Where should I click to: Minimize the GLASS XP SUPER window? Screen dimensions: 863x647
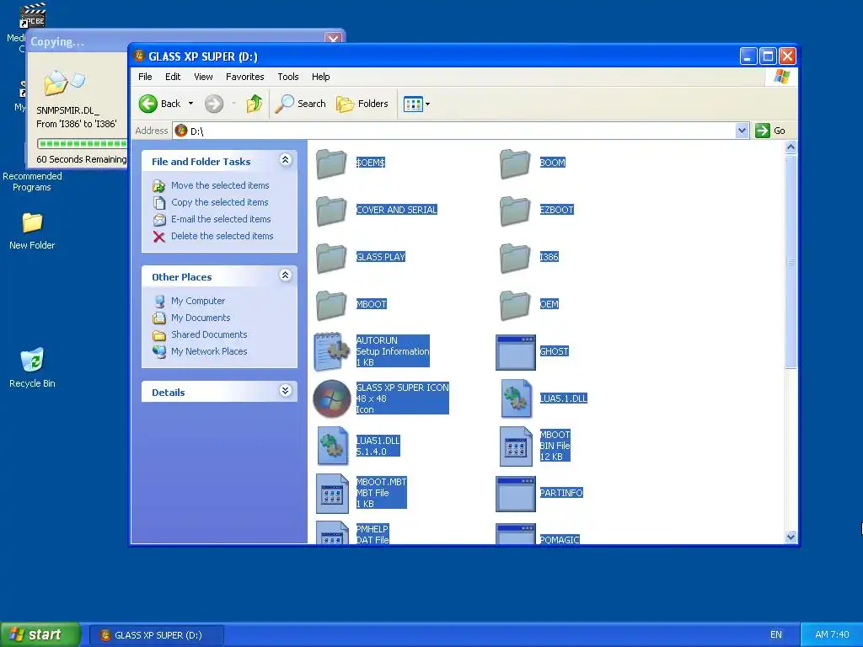(748, 56)
